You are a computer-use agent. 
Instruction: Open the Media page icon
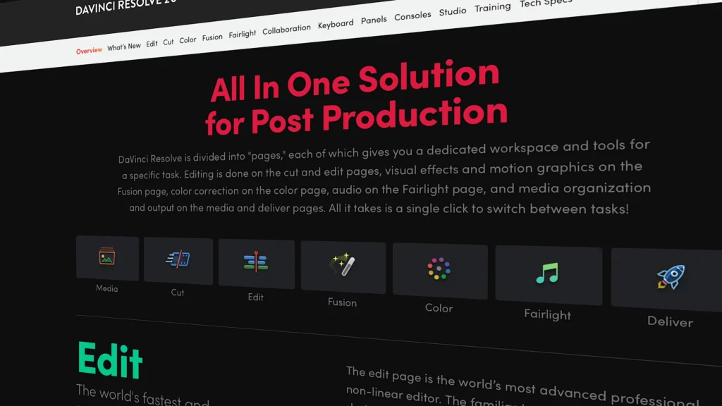tap(107, 257)
